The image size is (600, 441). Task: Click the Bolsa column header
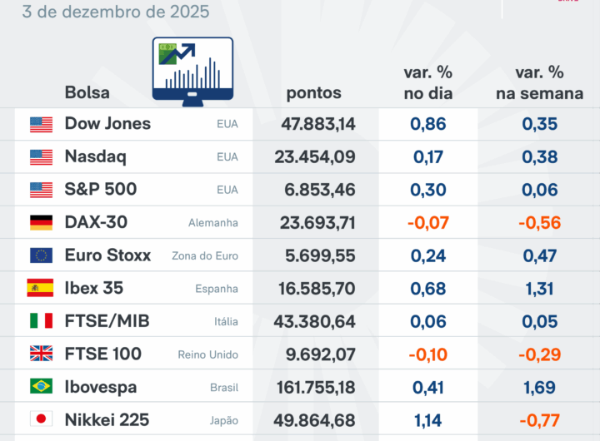pyautogui.click(x=87, y=92)
